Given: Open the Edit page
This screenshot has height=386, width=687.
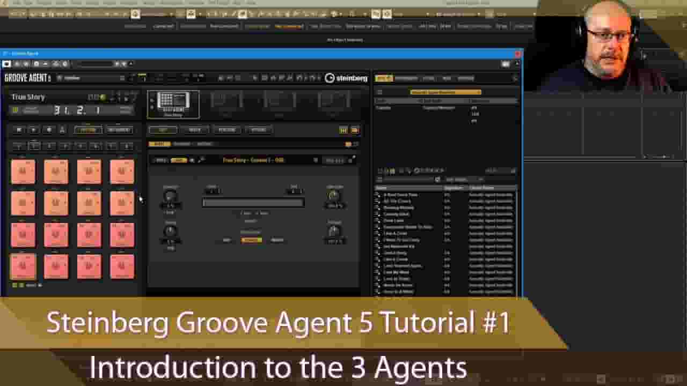Looking at the screenshot, I should pyautogui.click(x=163, y=130).
